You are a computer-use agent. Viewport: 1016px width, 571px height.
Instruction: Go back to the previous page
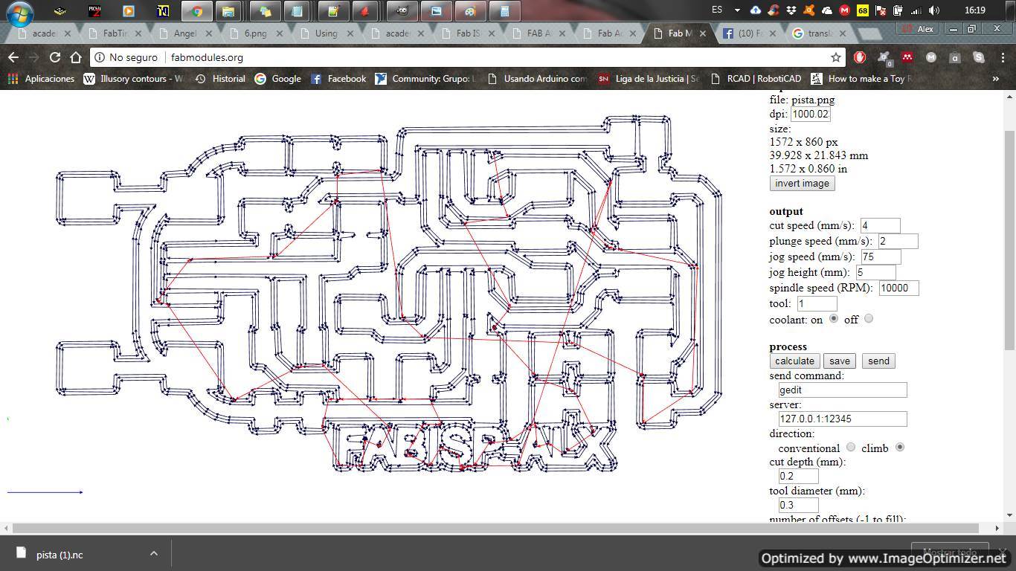pyautogui.click(x=13, y=57)
